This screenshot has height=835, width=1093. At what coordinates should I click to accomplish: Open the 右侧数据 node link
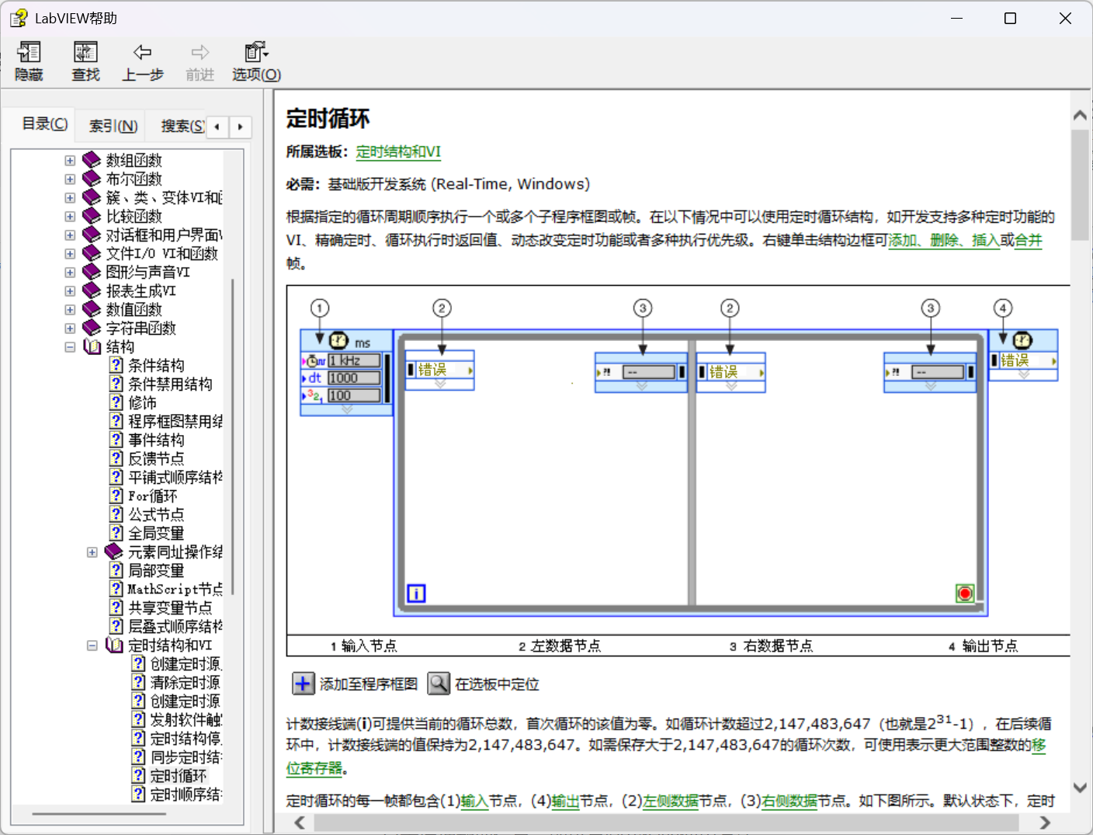[789, 801]
